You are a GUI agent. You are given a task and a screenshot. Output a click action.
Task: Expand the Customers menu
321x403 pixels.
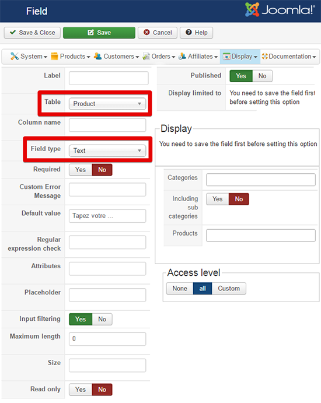116,57
